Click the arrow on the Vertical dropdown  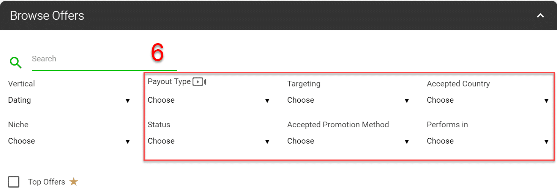click(128, 101)
